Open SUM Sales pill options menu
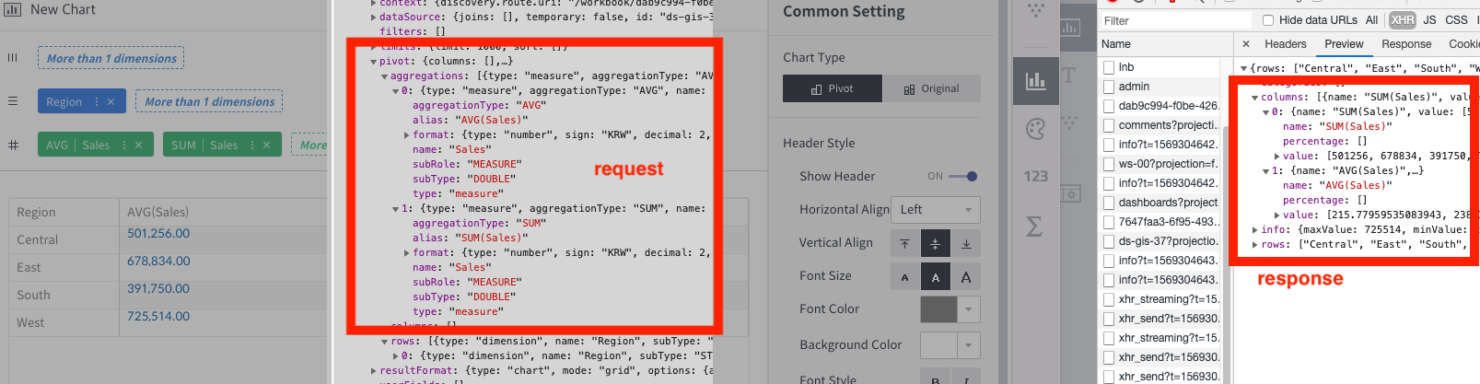Screen dimensions: 1480x384 tap(251, 145)
